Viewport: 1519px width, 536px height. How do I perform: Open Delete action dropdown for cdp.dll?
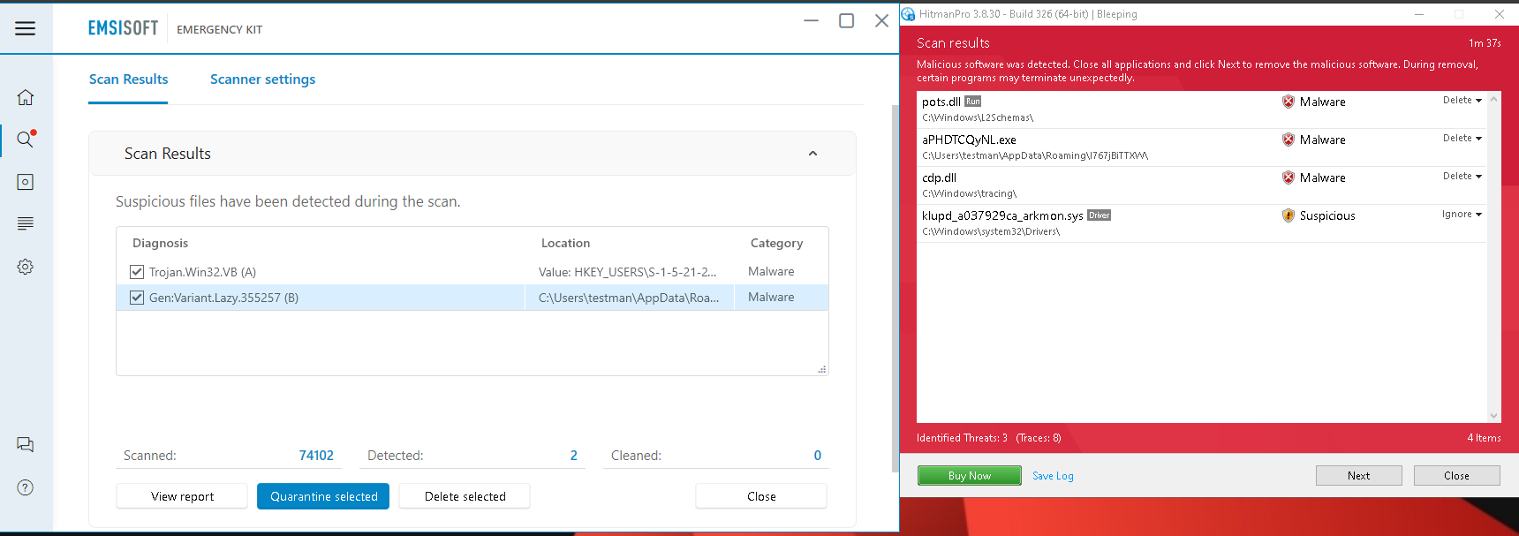coord(1462,177)
